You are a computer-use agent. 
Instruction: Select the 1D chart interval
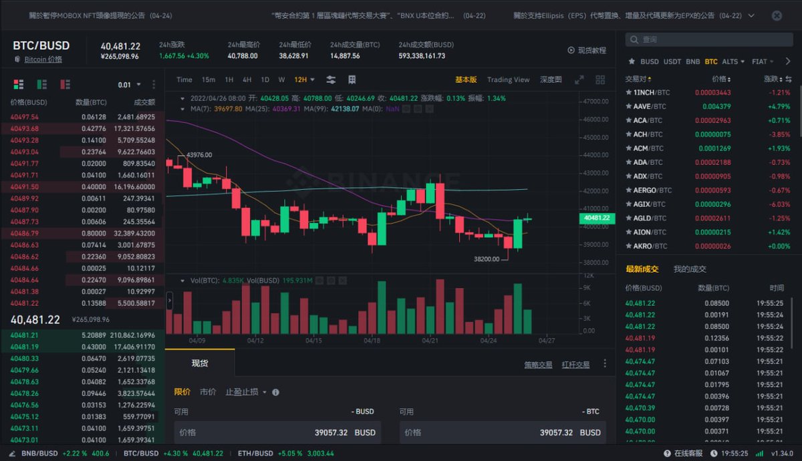point(265,80)
